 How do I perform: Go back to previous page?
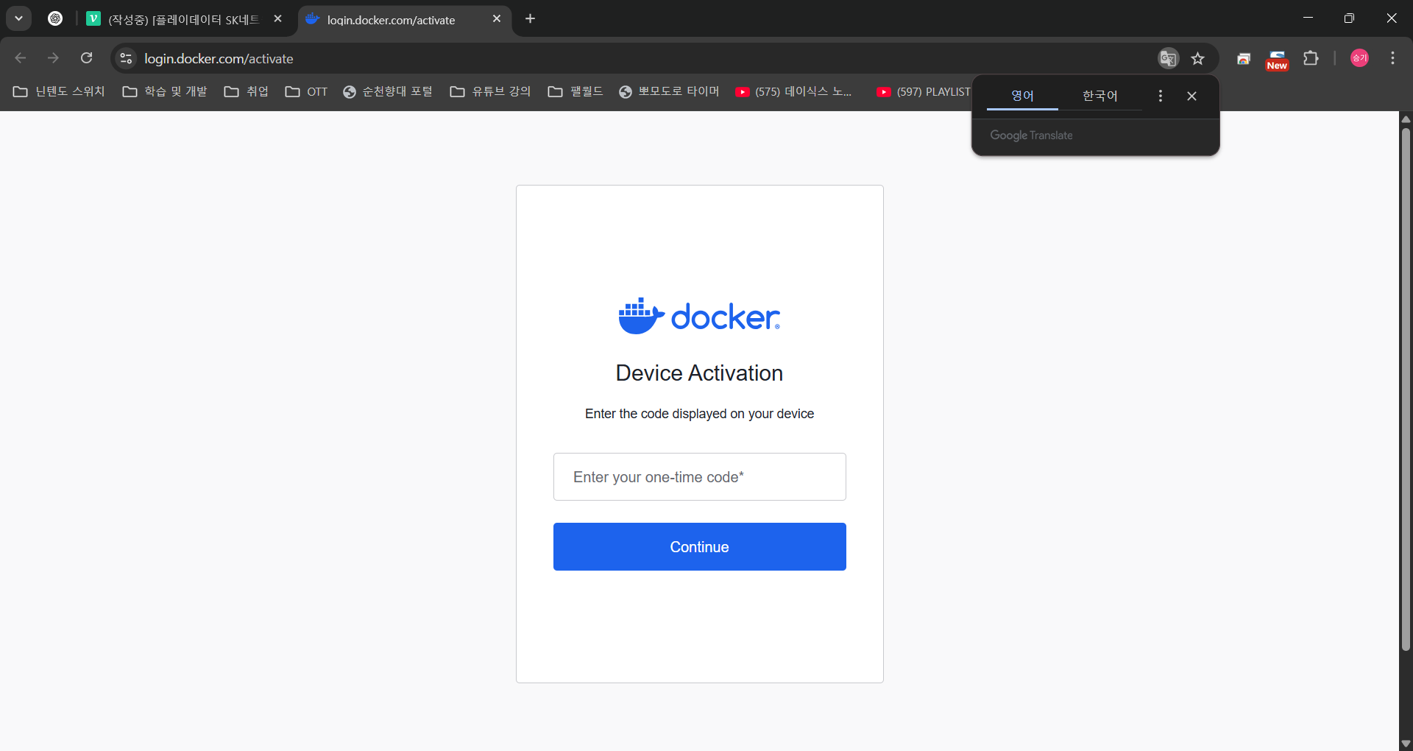point(21,58)
